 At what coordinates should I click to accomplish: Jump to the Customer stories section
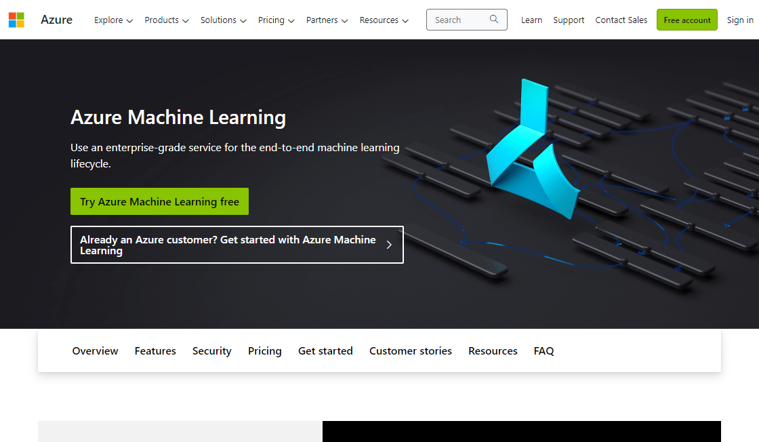410,350
